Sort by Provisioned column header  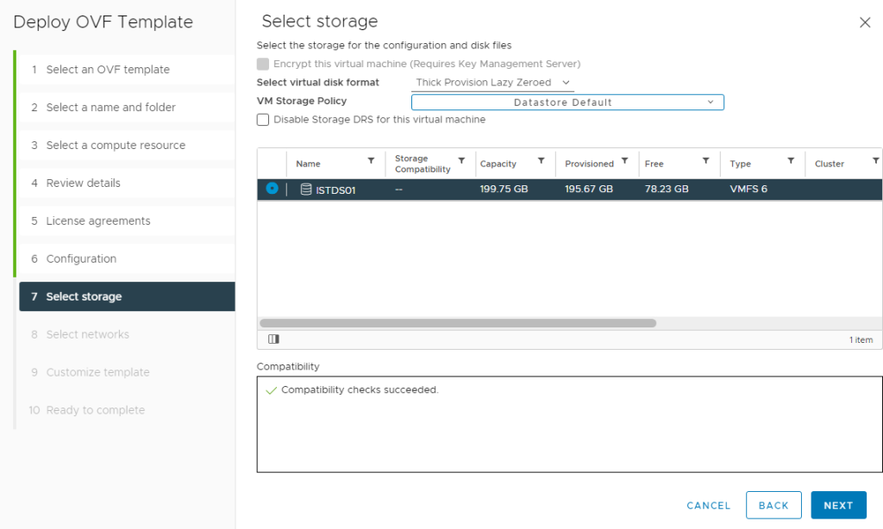tap(589, 164)
